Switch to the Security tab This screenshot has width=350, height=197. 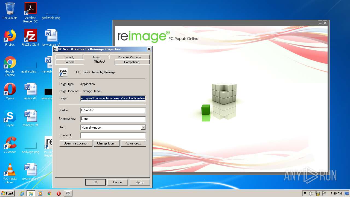pos(69,57)
